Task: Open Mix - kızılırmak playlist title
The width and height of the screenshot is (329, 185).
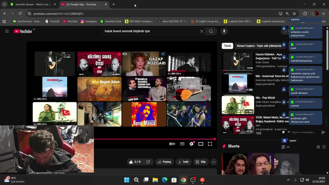Action: point(272,76)
